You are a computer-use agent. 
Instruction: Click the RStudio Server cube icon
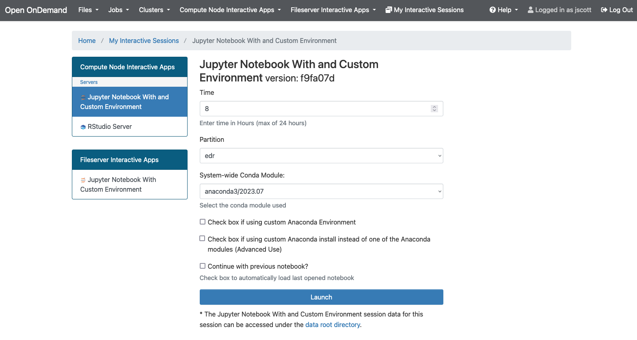pyautogui.click(x=83, y=127)
